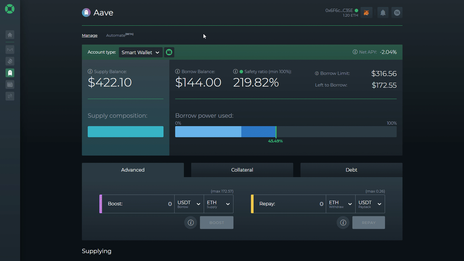464x261 pixels.
Task: Click the info icon next to Net APY
Action: [x=355, y=52]
